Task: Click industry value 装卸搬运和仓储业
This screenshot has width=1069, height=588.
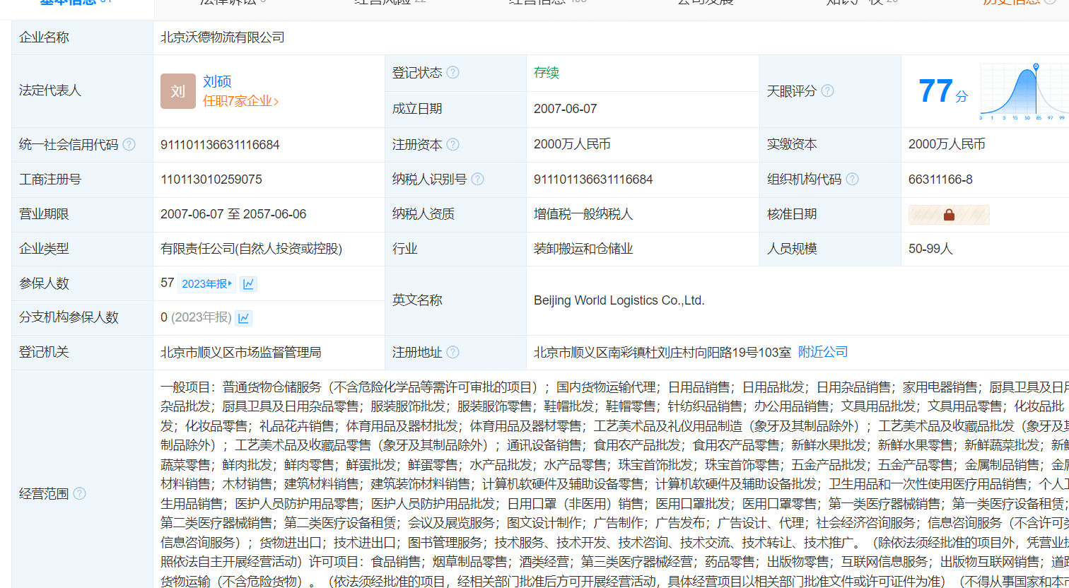Action: click(x=583, y=249)
